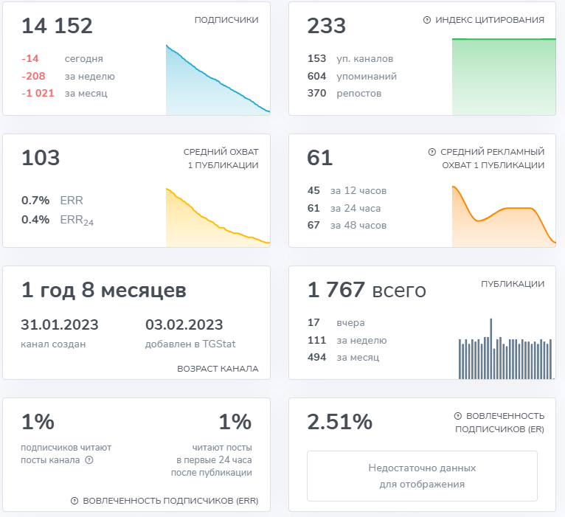Click TGStat added date 03.02.2023
The image size is (565, 517).
[x=184, y=325]
